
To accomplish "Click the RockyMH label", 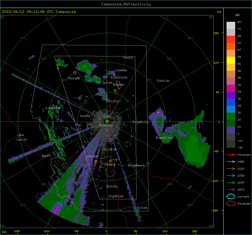I will (x=74, y=78).
